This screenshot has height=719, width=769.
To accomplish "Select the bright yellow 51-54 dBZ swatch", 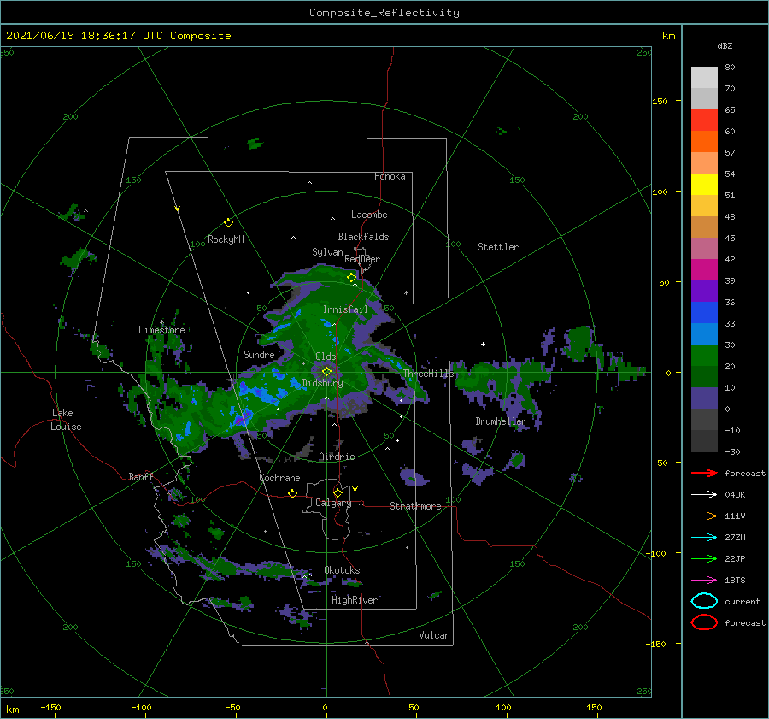I will coord(704,184).
